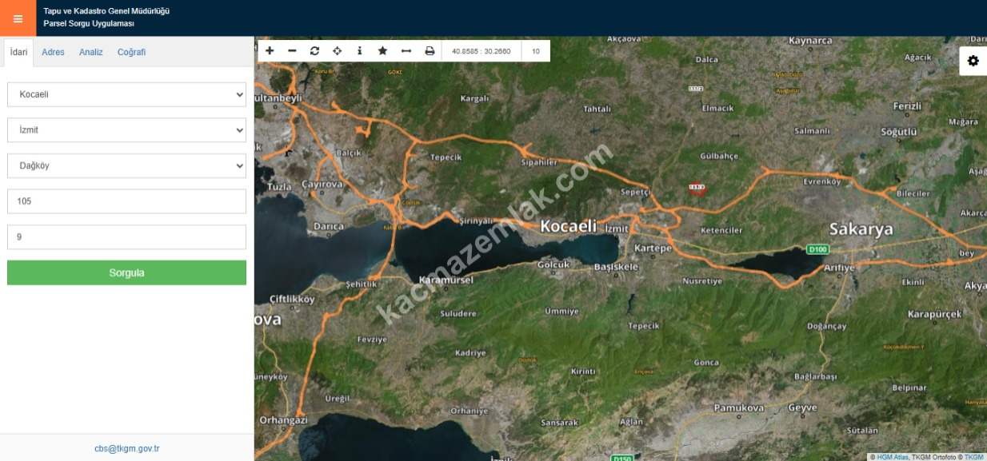This screenshot has width=987, height=461.
Task: Open the Analiz tab
Action: click(90, 52)
